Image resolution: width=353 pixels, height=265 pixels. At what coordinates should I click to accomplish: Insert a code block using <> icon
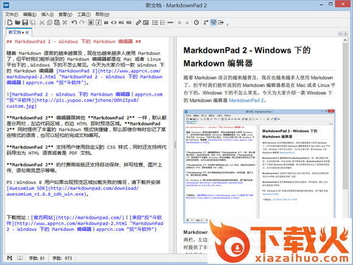pos(114,23)
